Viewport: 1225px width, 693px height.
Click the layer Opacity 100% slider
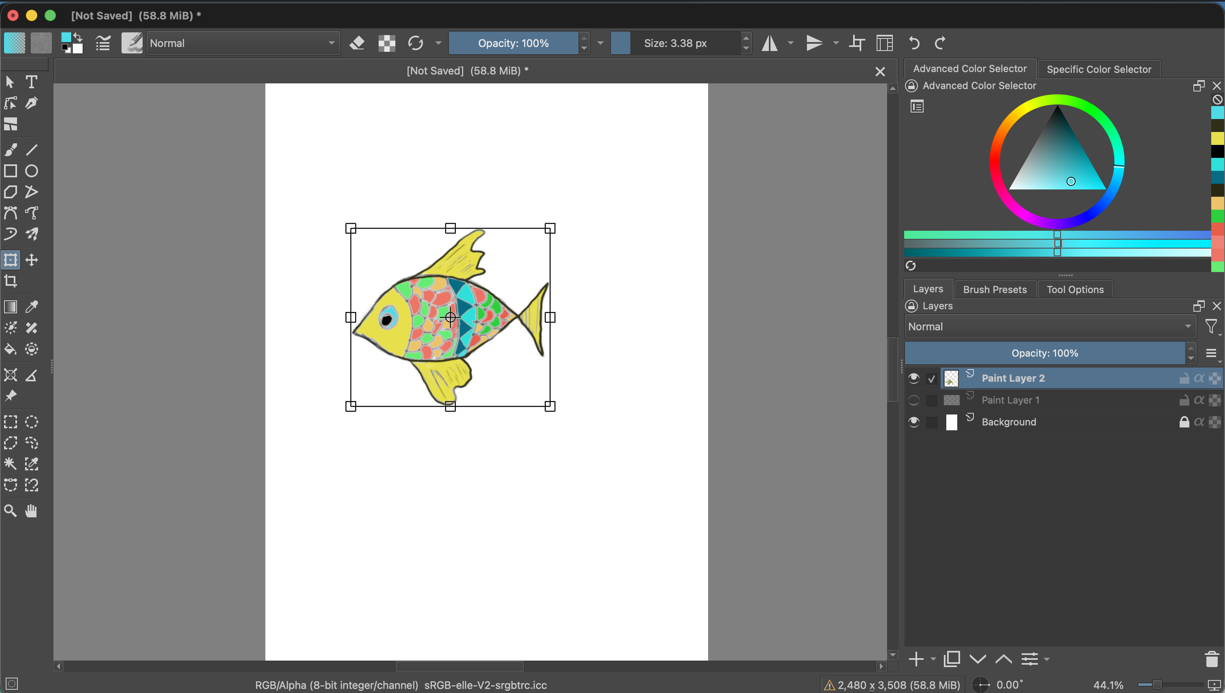1044,353
